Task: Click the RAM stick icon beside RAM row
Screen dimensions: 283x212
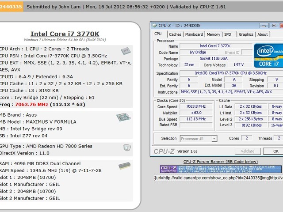Action: pos(125,166)
